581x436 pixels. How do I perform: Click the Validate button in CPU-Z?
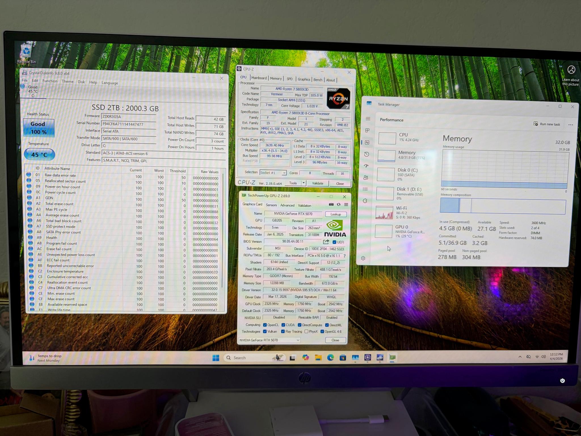click(x=317, y=183)
